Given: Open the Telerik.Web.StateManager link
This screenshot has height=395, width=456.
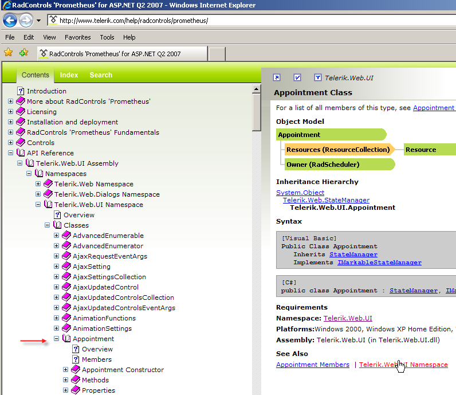Looking at the screenshot, I should [327, 200].
